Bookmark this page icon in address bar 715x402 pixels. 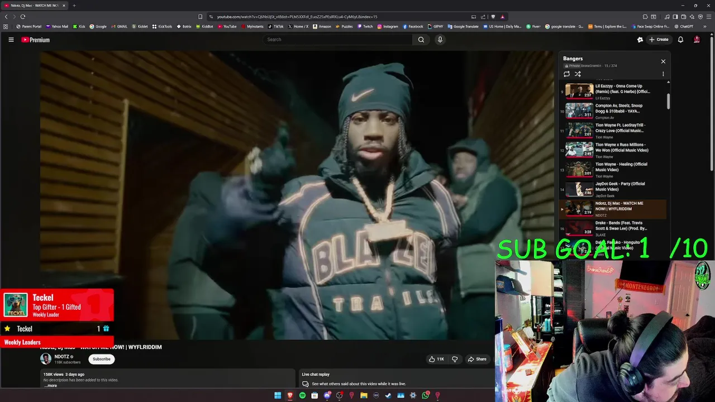201,17
